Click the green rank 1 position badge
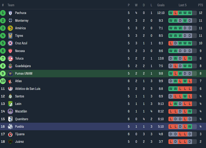The height and width of the screenshot is (148, 206). click(x=3, y=13)
